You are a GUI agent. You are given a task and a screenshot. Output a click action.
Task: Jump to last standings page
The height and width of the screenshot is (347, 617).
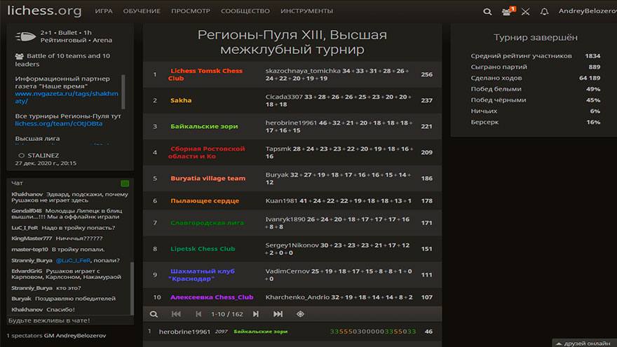click(x=278, y=314)
